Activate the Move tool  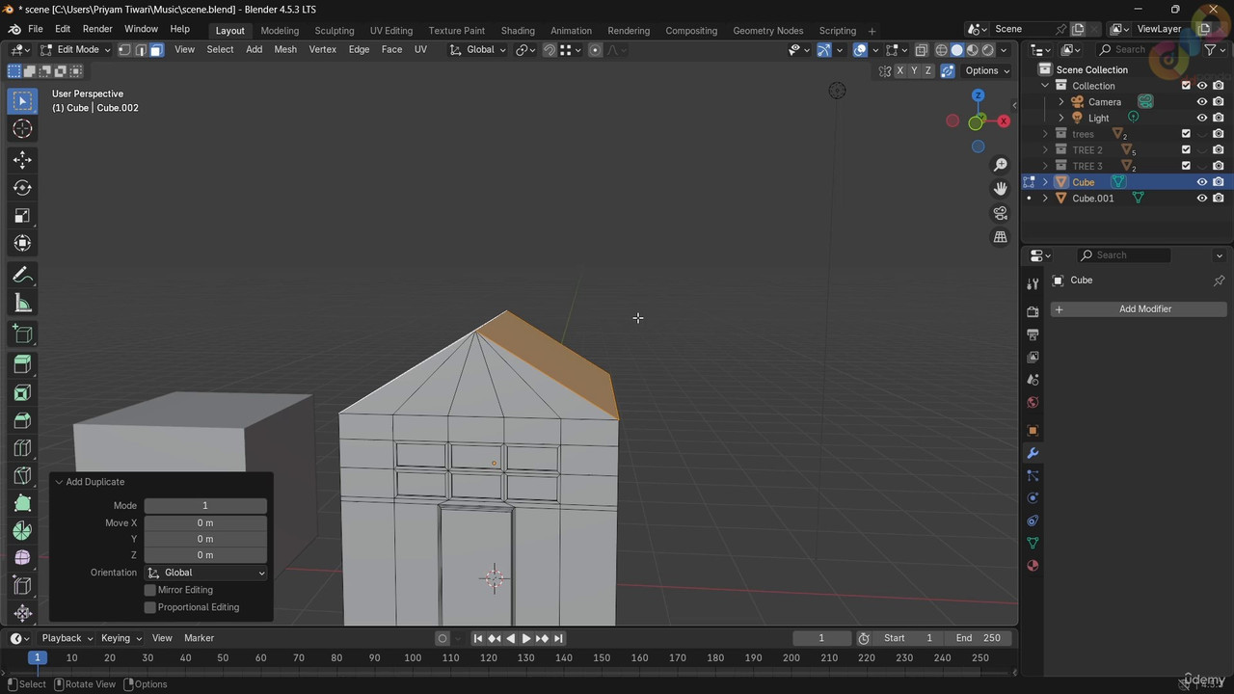[x=23, y=160]
